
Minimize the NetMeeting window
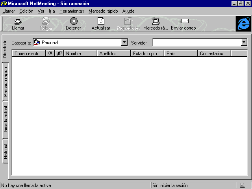pyautogui.click(x=235, y=4)
